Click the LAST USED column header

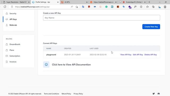[94, 49]
